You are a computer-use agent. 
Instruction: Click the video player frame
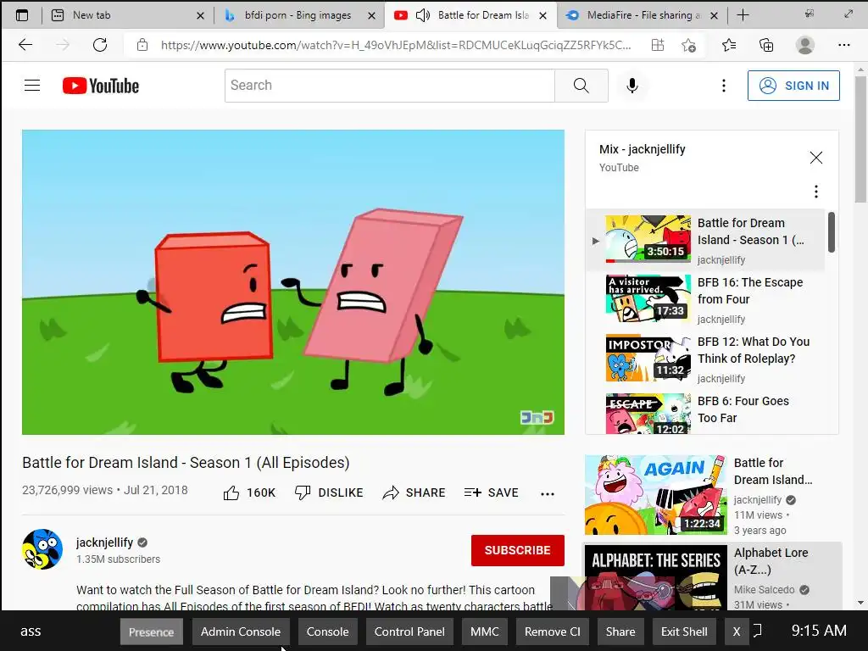(x=292, y=281)
